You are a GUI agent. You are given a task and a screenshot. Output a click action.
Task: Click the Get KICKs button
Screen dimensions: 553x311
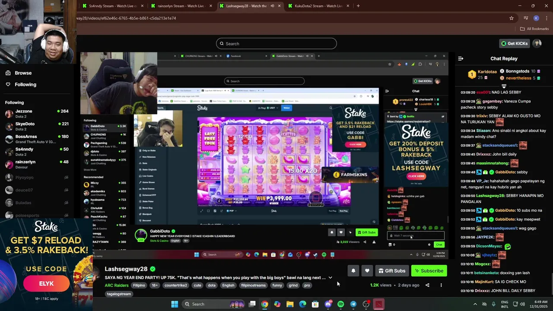pyautogui.click(x=514, y=43)
